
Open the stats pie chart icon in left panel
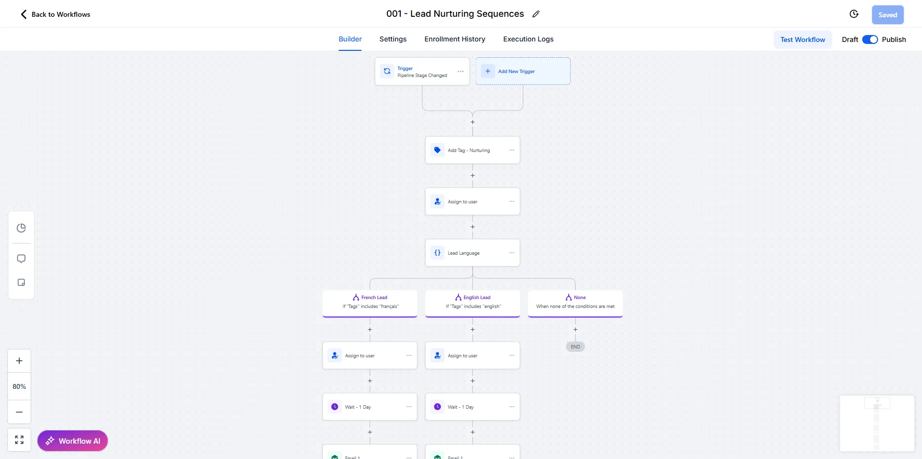21,228
